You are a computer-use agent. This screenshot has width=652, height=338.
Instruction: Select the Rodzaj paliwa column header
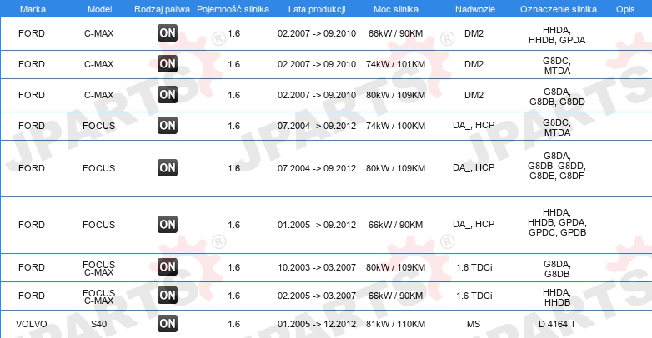click(162, 9)
